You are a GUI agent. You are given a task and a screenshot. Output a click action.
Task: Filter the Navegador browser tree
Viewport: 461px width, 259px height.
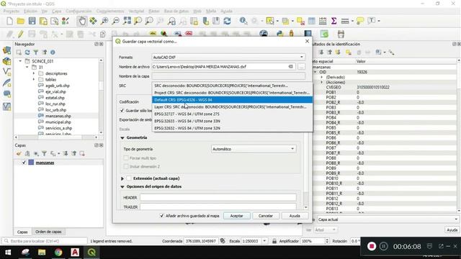click(36, 53)
